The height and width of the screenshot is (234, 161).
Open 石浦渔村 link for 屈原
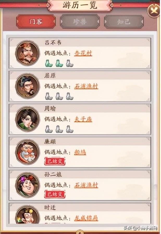[86, 86]
